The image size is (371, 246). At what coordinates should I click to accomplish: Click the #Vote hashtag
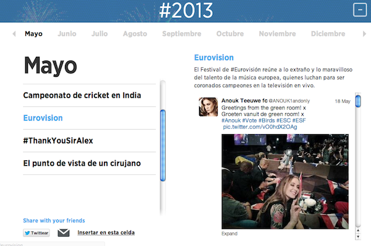(x=249, y=121)
